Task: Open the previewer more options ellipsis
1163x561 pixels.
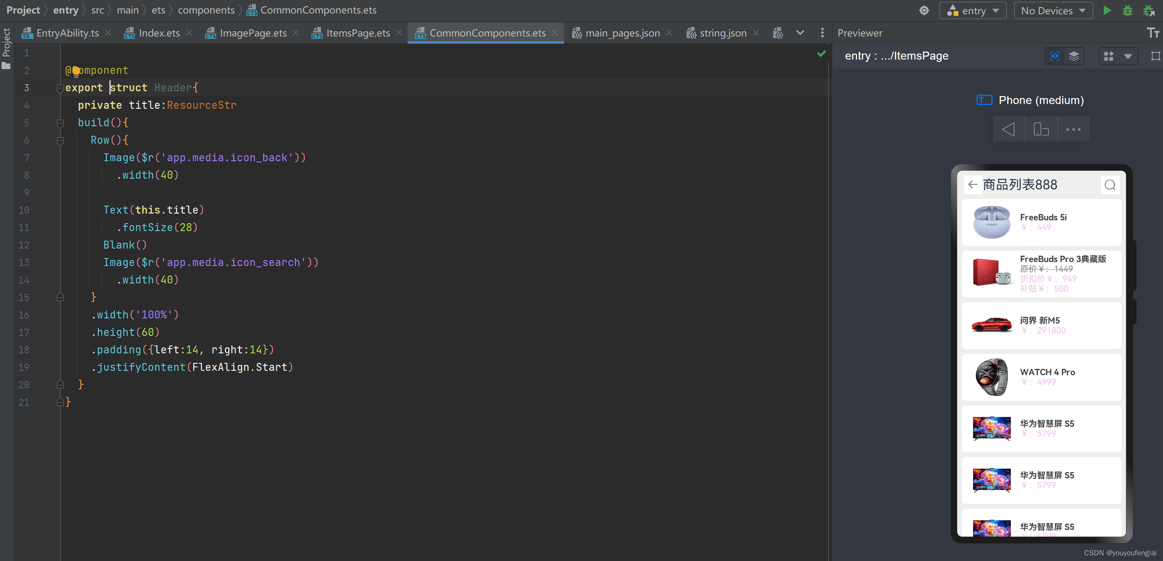Action: (x=1073, y=129)
